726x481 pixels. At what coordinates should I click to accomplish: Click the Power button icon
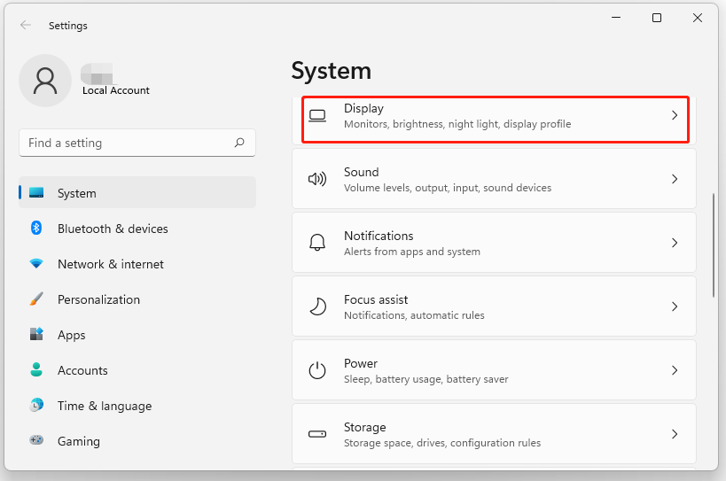[317, 370]
